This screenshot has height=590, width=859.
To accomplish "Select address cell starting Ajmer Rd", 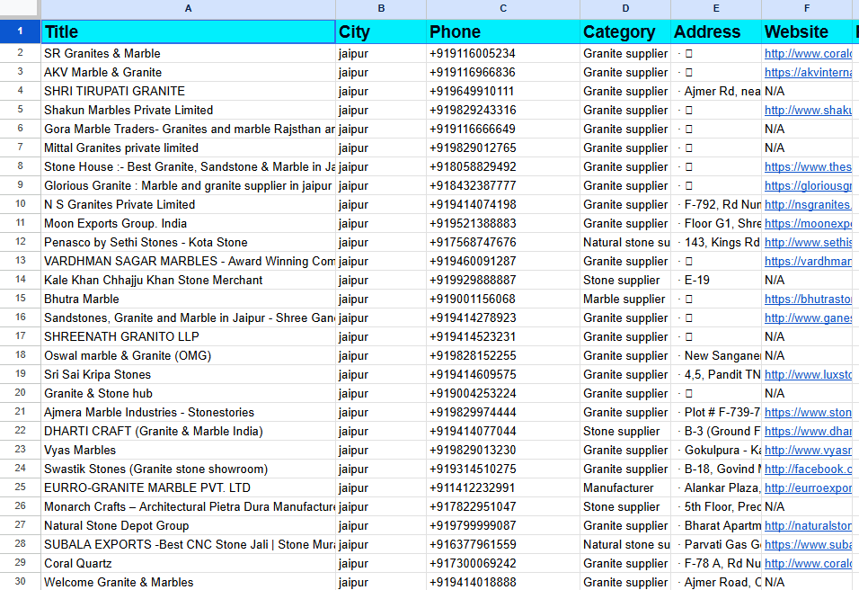I will point(716,91).
